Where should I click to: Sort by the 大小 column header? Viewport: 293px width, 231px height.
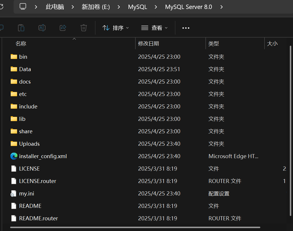272,43
